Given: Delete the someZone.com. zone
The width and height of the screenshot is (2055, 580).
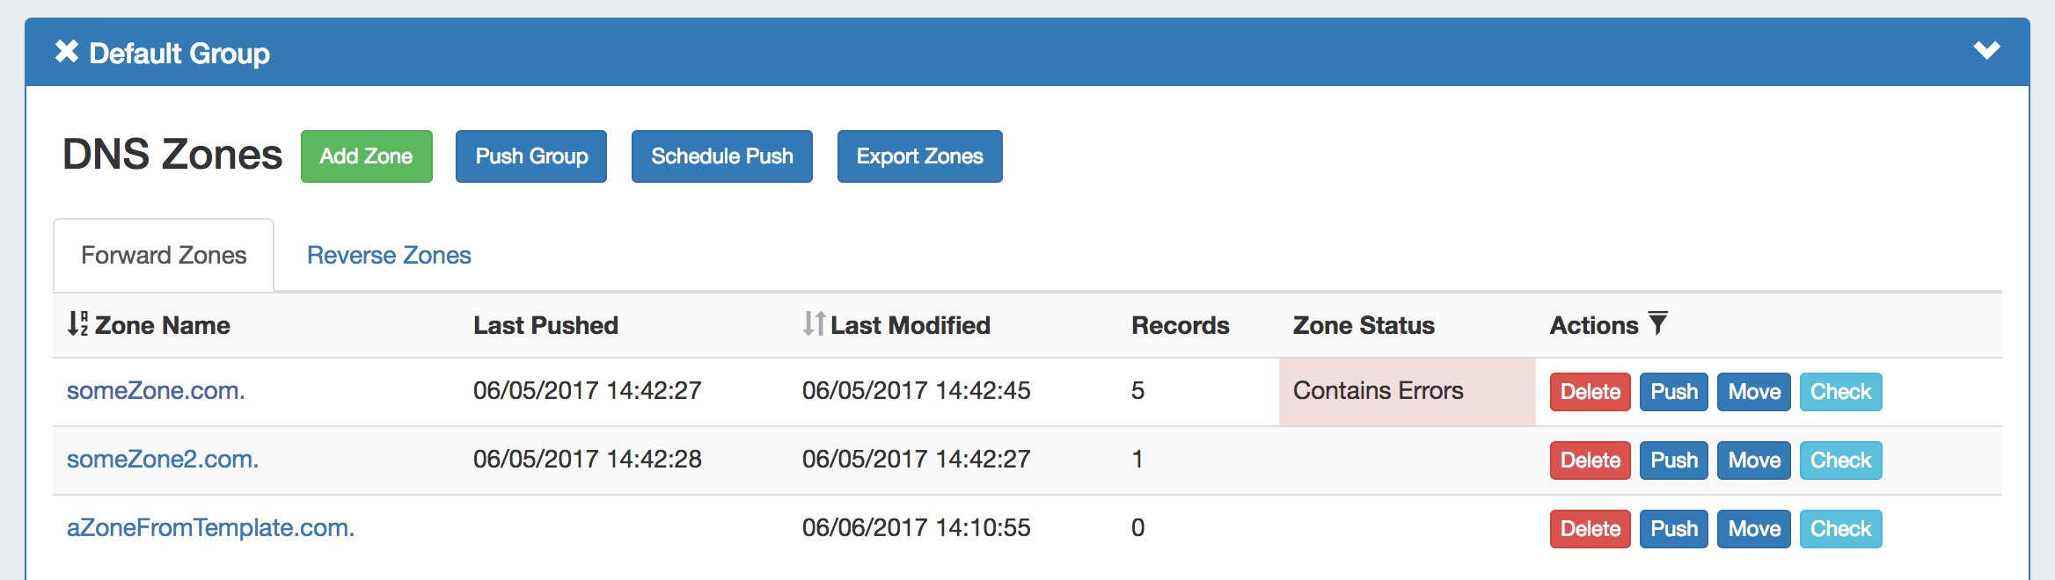Looking at the screenshot, I should [x=1590, y=392].
